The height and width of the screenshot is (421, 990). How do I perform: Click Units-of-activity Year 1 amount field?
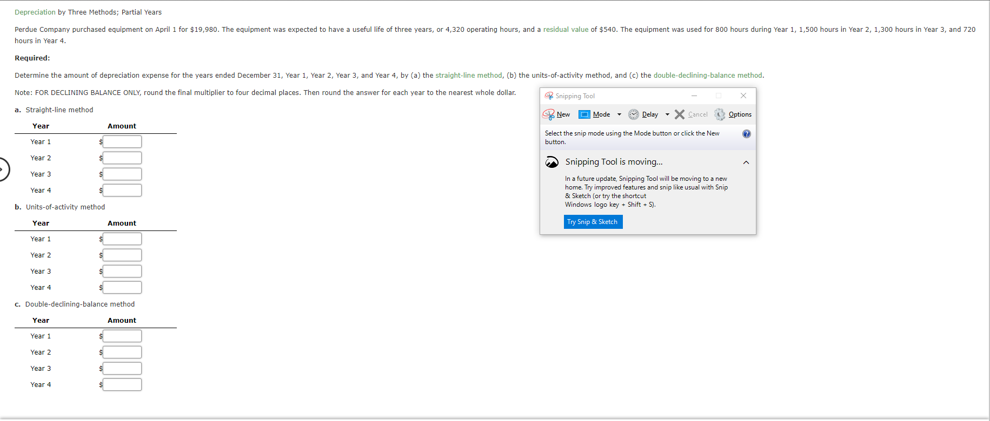[x=122, y=239]
